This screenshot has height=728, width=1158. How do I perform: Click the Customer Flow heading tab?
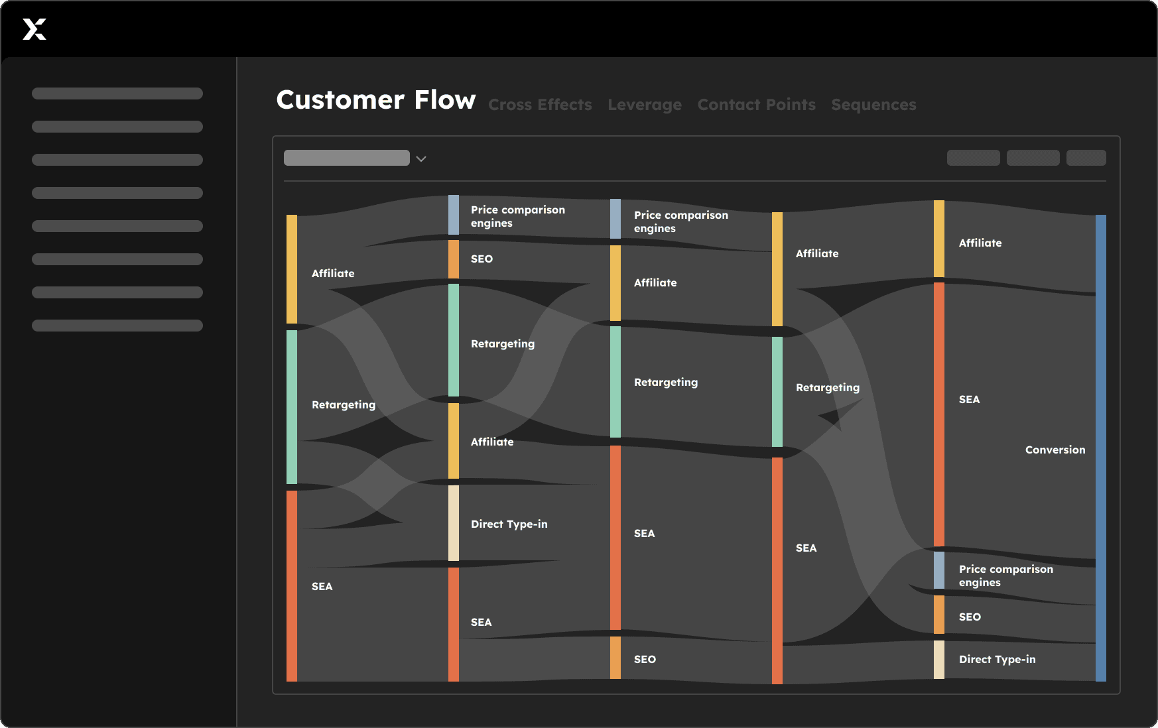(376, 100)
